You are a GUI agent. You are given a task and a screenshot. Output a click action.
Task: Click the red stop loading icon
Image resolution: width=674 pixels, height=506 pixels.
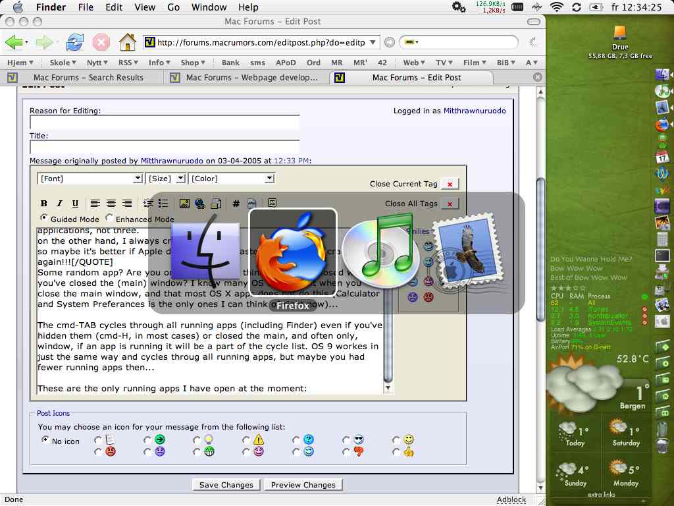pos(101,42)
